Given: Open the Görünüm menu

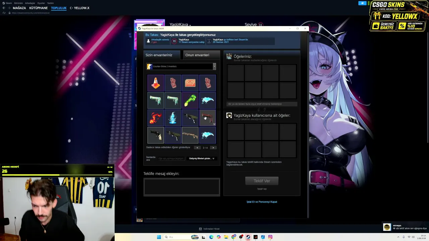Looking at the screenshot, I should (18, 3).
